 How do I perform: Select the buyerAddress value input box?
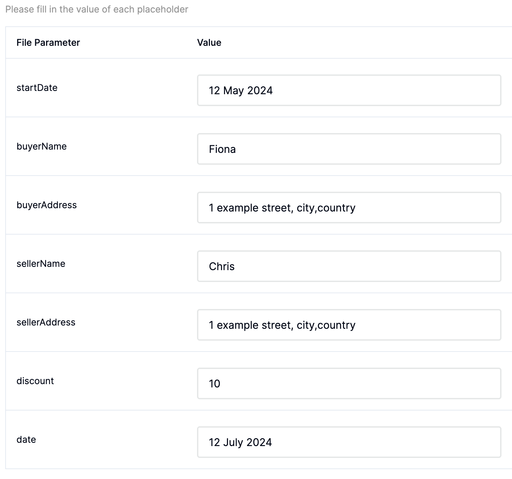point(349,208)
